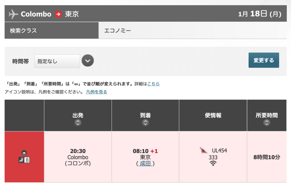Viewport: 291px width, 187px height.
Task: Click the UL454 flight number text
Action: tap(219, 150)
